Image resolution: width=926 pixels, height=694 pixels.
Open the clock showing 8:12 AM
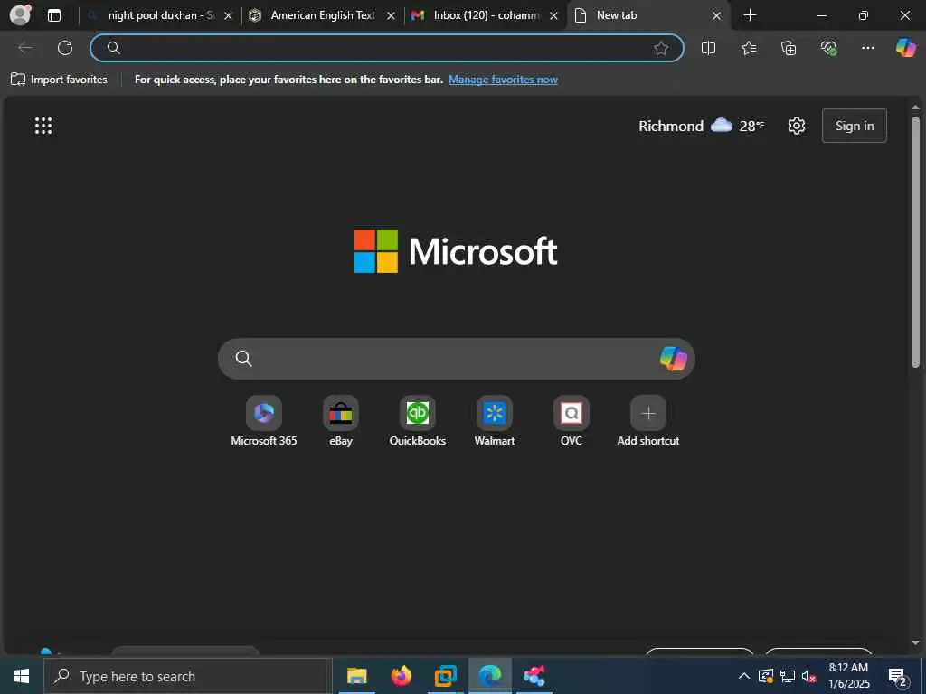point(848,676)
